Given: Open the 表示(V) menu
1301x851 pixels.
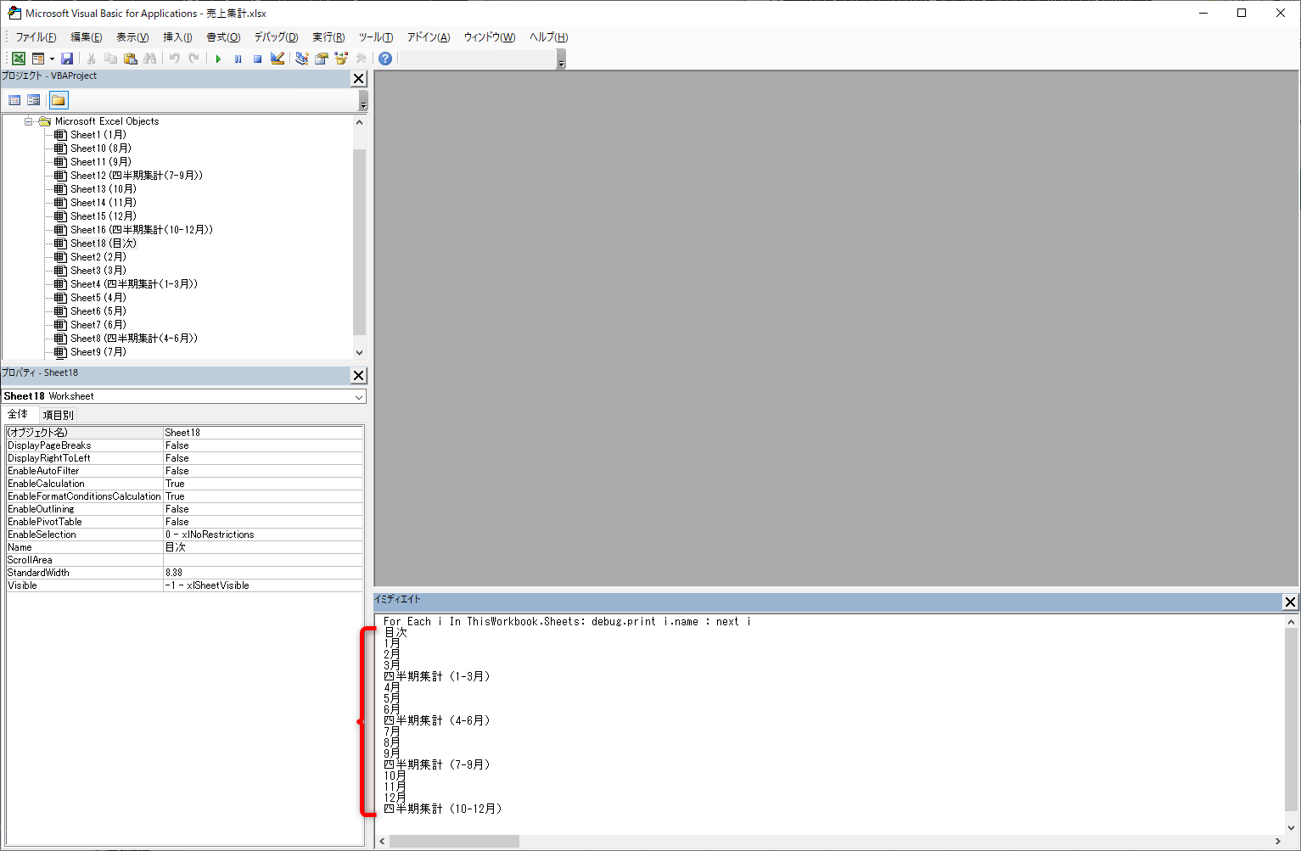Looking at the screenshot, I should [132, 37].
